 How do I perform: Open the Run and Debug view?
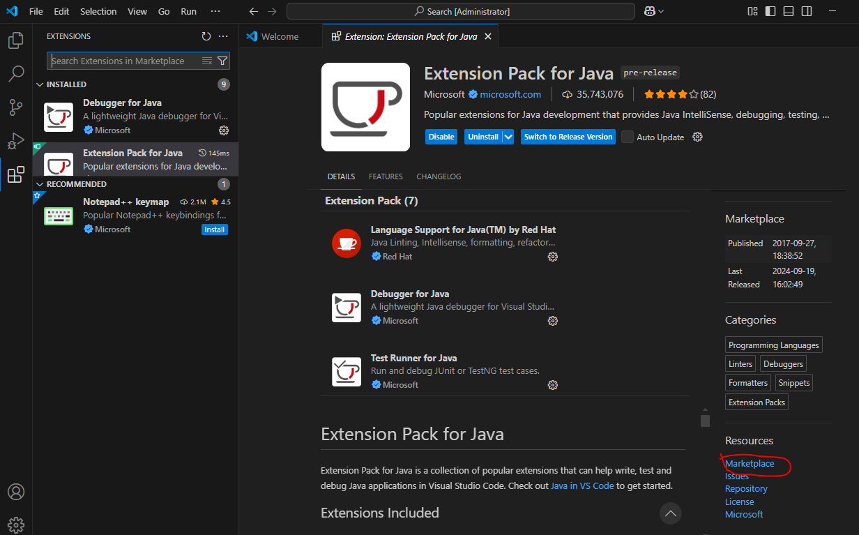coord(16,141)
